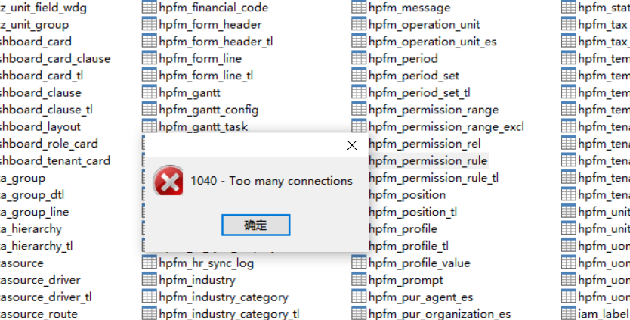Click the table icon next to hpfm_period
Screen dimensions: 630x320
pyautogui.click(x=359, y=58)
